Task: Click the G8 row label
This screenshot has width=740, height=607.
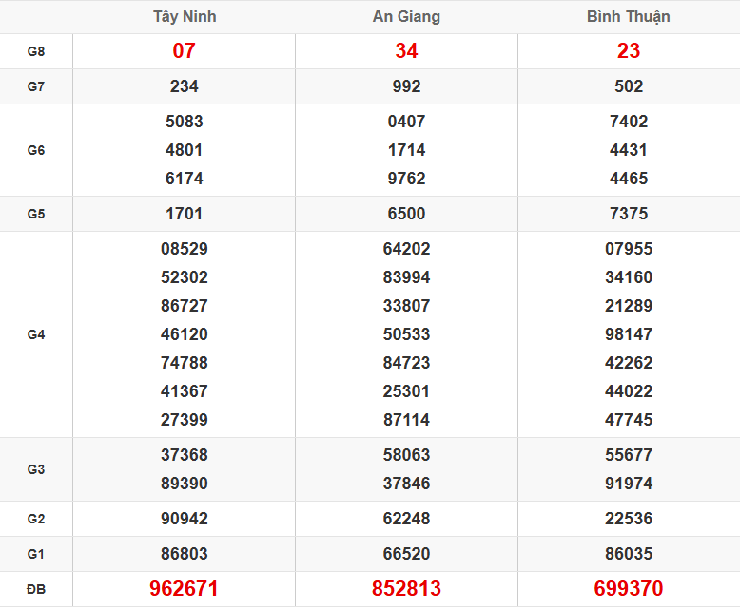Action: (x=36, y=51)
